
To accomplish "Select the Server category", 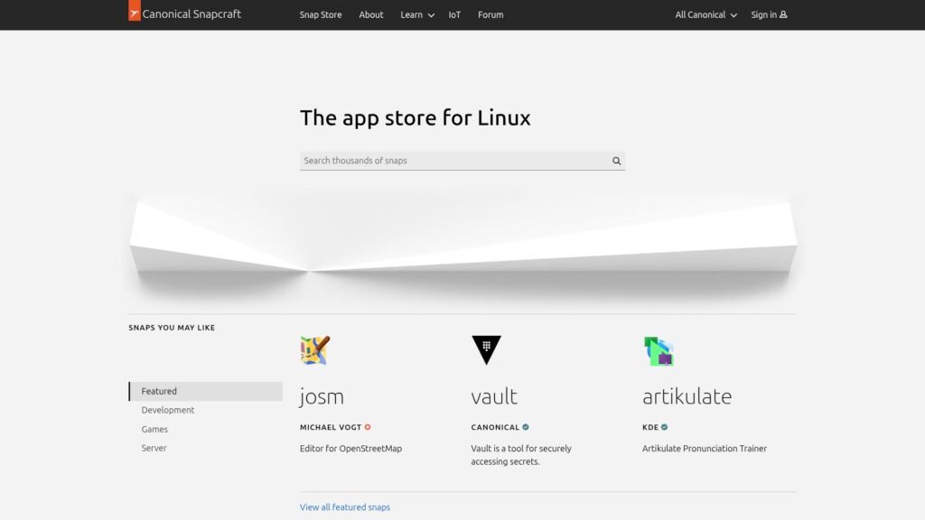I will tap(154, 448).
